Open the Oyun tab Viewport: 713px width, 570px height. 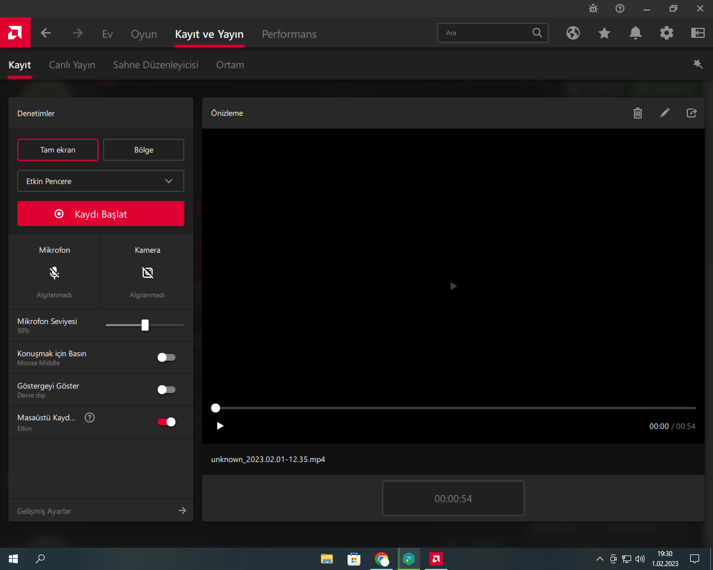coord(144,34)
